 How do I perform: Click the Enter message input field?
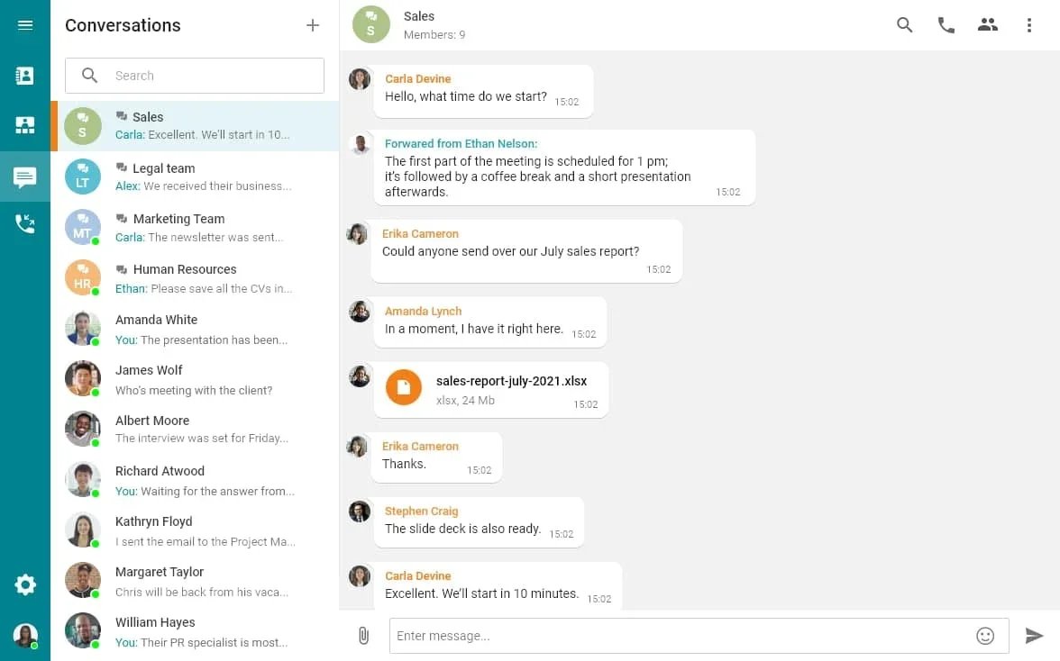[631, 635]
